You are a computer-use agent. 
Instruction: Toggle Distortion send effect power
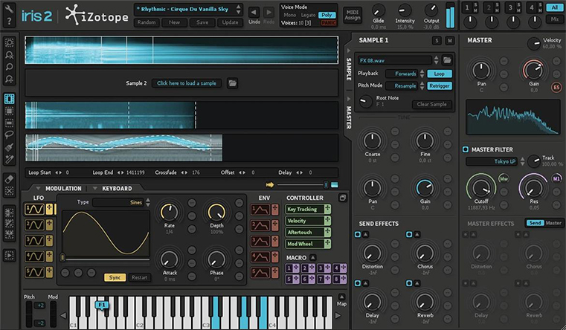coord(357,234)
